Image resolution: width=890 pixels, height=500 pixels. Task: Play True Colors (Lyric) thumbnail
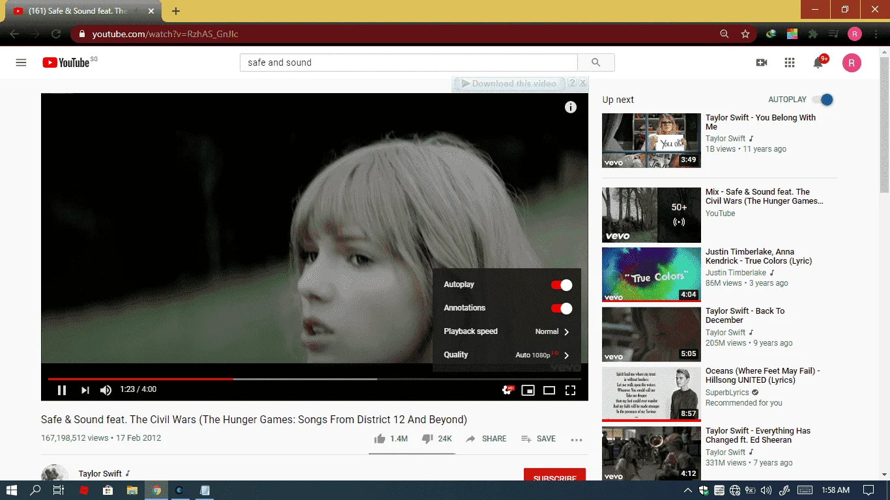(652, 275)
